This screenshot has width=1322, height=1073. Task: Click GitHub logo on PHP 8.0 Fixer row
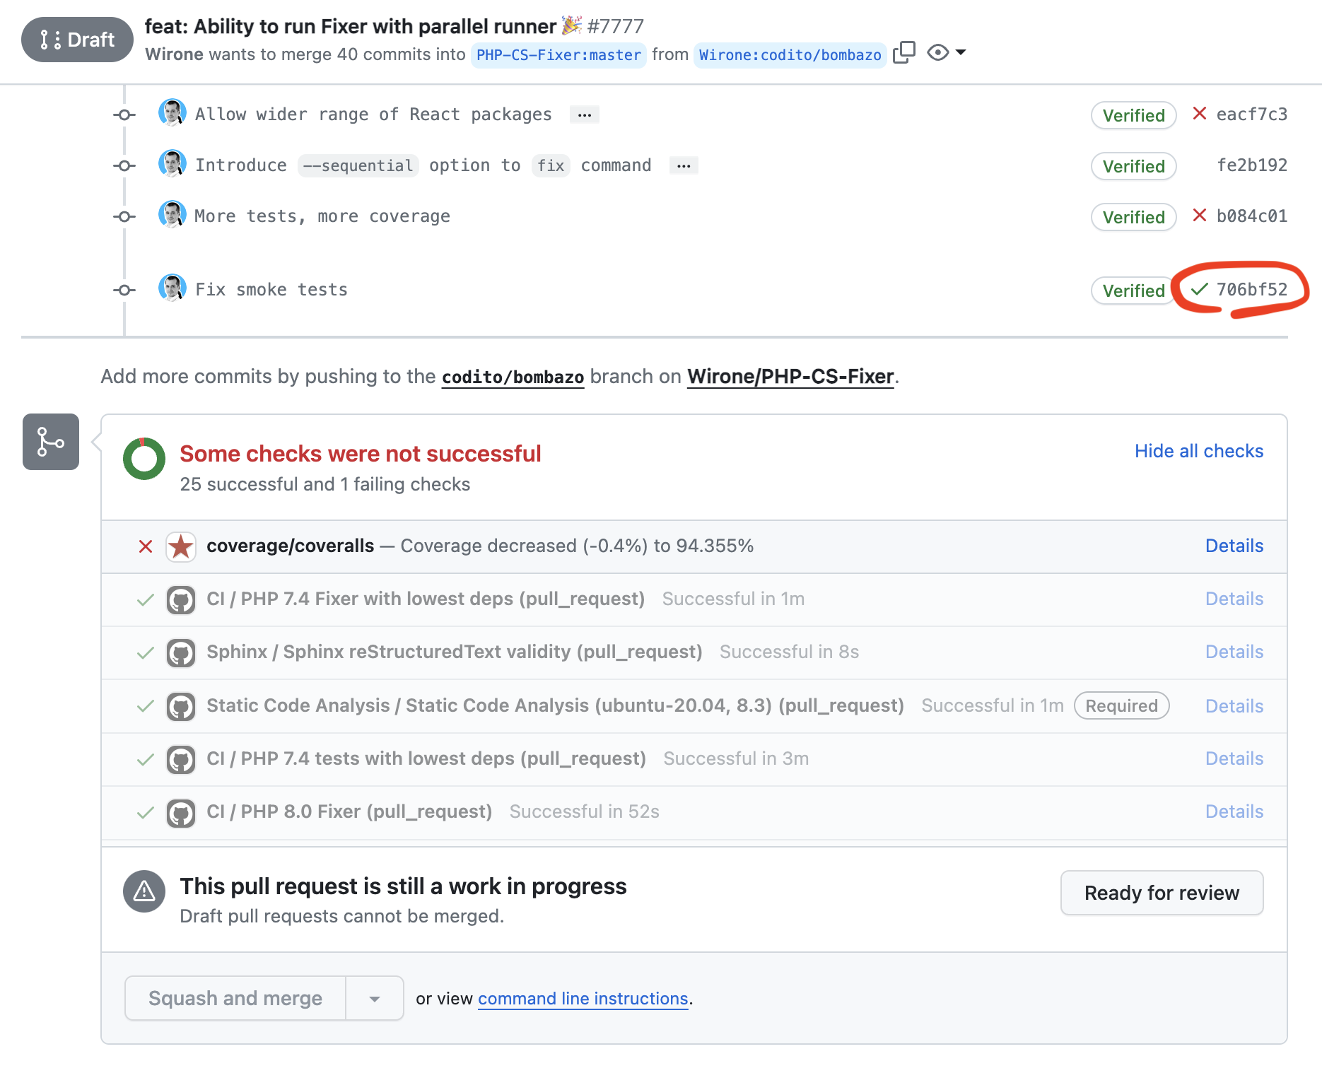tap(181, 813)
